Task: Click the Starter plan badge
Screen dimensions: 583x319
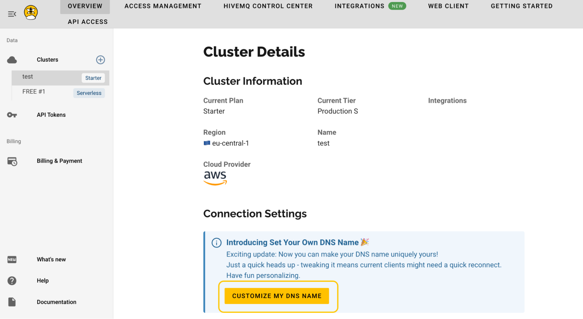Action: tap(93, 78)
